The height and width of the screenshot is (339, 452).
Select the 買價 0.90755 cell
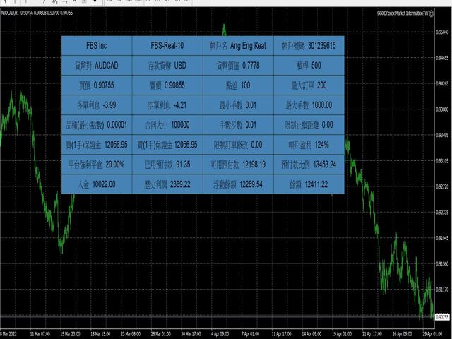97,85
